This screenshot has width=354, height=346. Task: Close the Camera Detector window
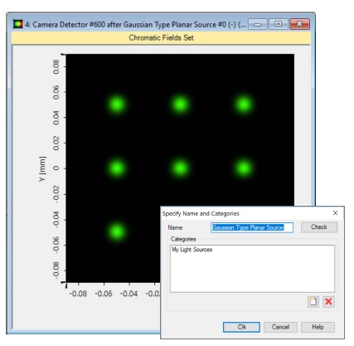(299, 24)
